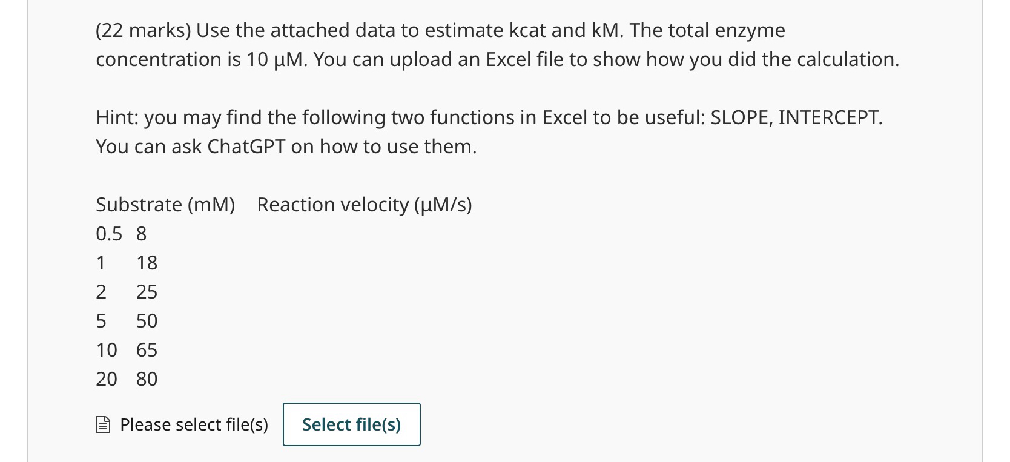1010x462 pixels.
Task: Click the substrate value 5 in table
Action: coord(101,321)
